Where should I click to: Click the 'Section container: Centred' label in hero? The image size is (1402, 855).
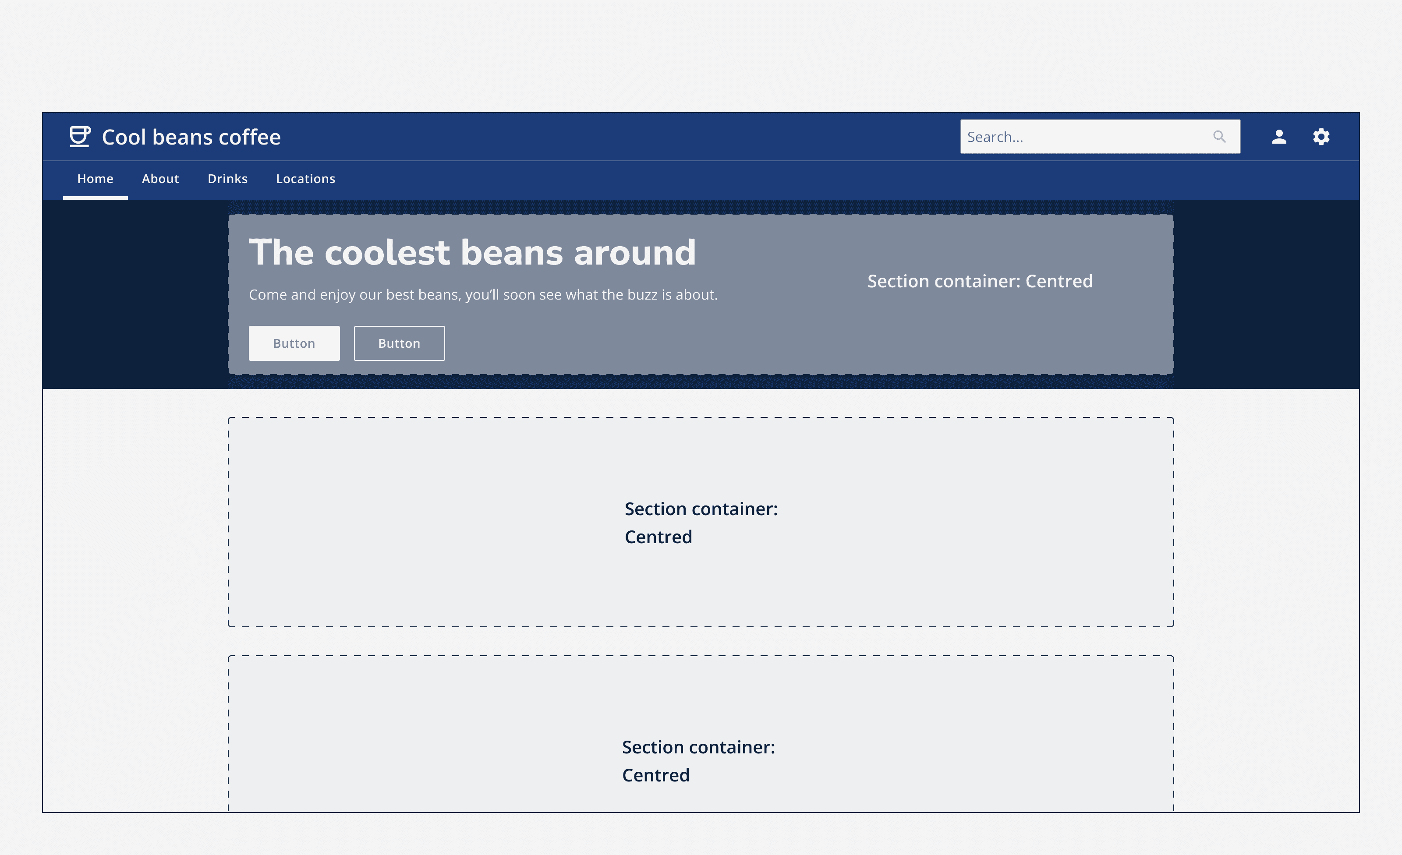click(x=980, y=280)
